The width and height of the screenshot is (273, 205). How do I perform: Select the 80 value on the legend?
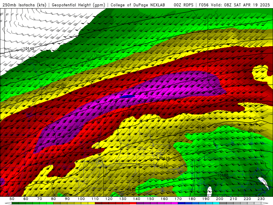tap(54, 199)
